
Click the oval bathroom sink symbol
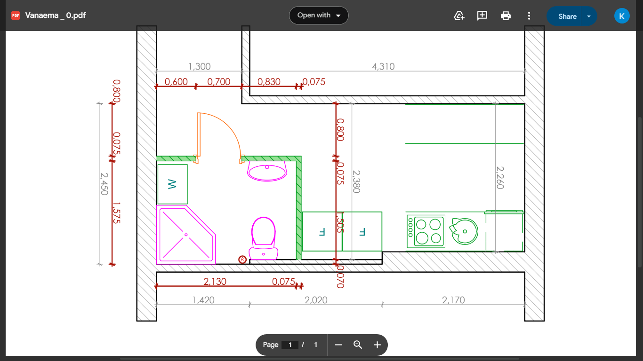267,171
